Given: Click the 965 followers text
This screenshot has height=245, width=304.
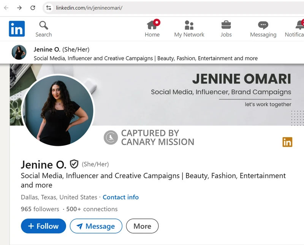Looking at the screenshot, I should (40, 209).
